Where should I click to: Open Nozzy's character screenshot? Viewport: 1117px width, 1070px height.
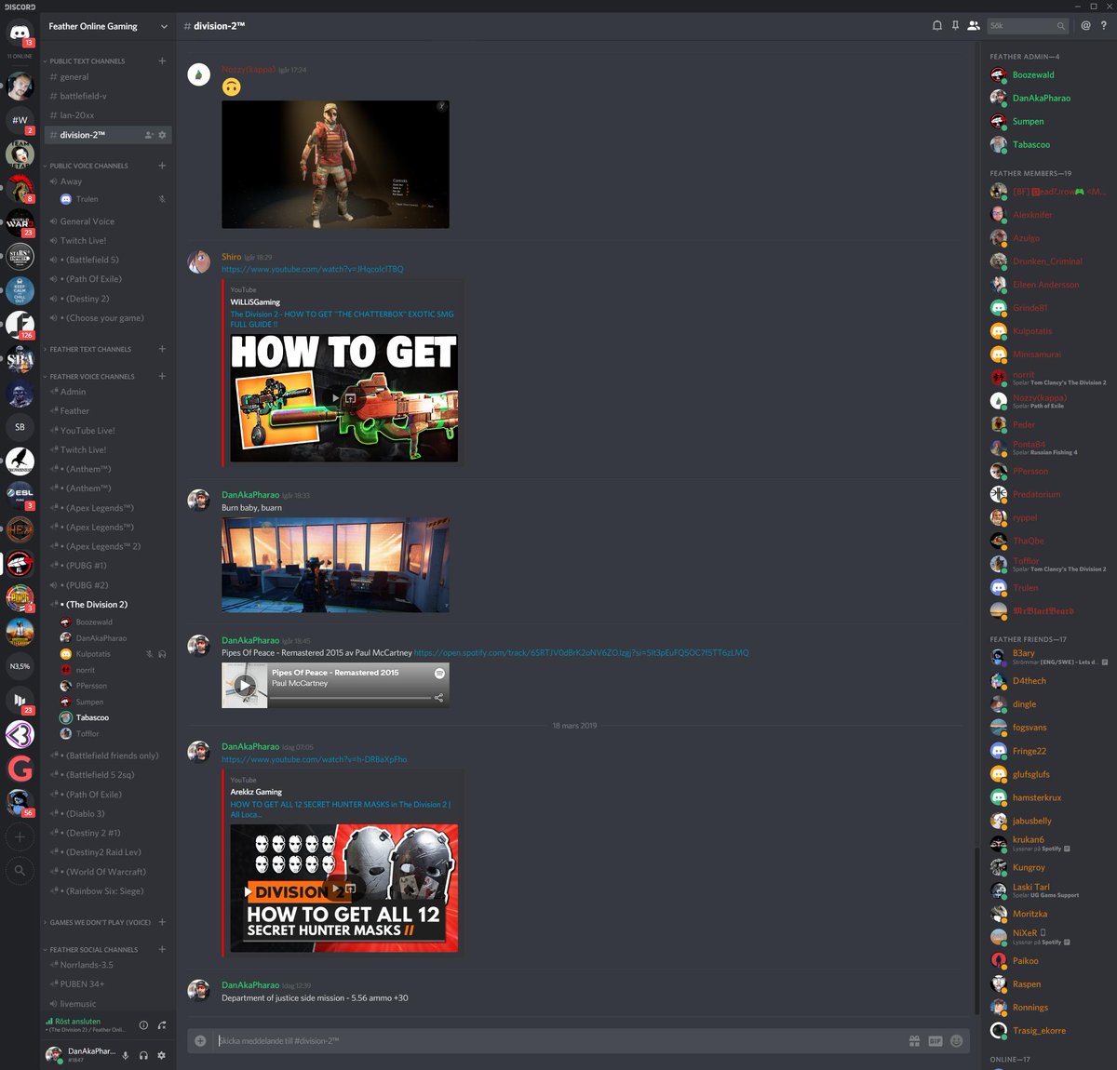point(335,164)
